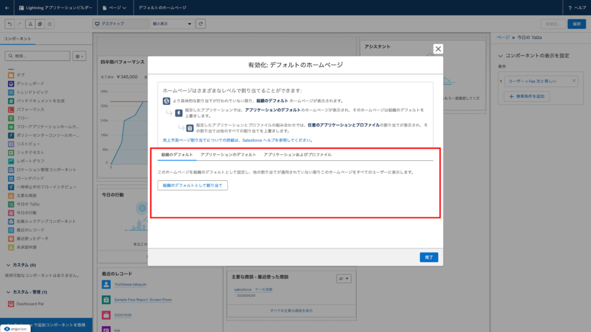Screen dimensions: 591x332
Task: Select the トレンドトピック component
Action: [32, 92]
